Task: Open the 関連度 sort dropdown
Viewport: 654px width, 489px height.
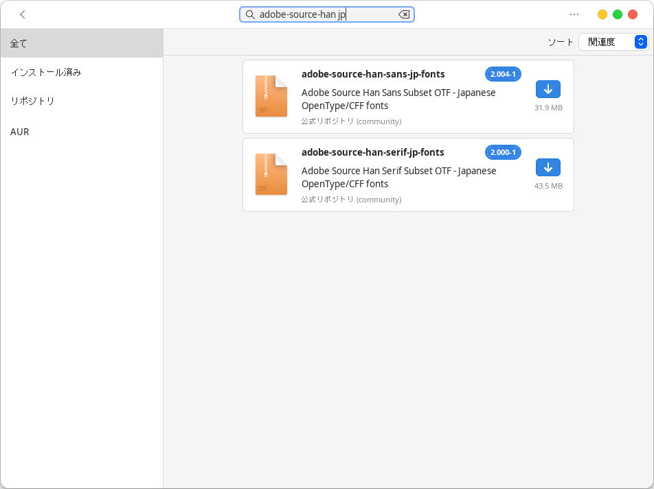Action: [x=613, y=42]
